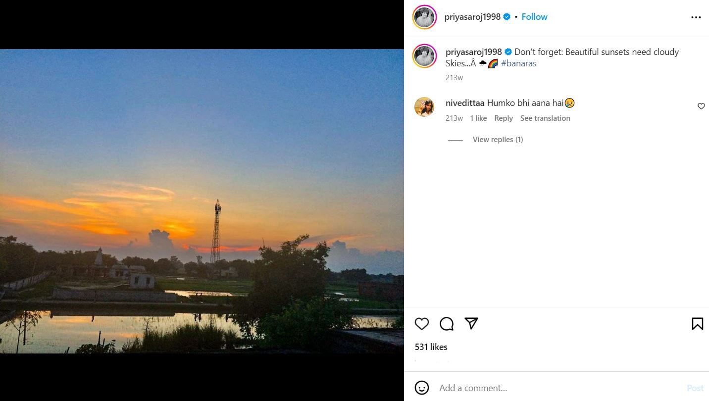Image resolution: width=709 pixels, height=401 pixels.
Task: Save the post with the bookmark icon
Action: point(697,324)
